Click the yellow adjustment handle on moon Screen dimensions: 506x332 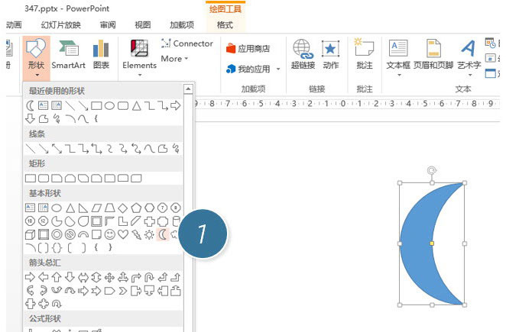click(432, 243)
